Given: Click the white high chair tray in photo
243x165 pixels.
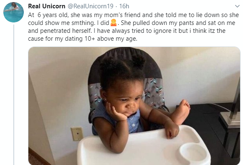Looking at the screenshot, I should pyautogui.click(x=144, y=146).
